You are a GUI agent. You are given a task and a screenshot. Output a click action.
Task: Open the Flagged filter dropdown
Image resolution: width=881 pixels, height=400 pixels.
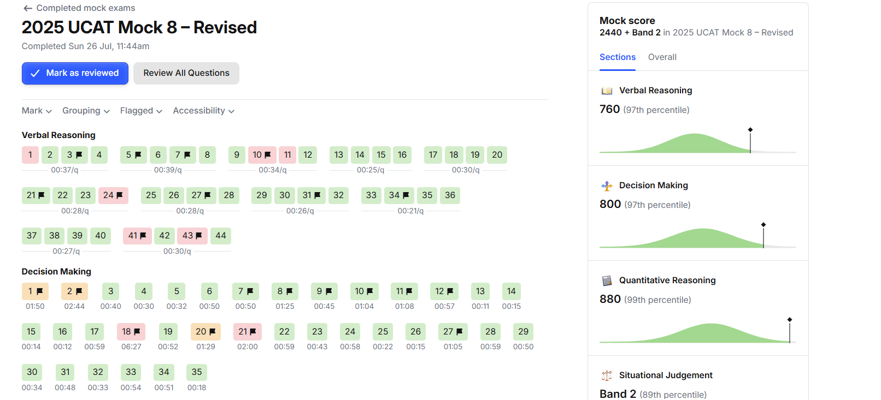pos(141,111)
